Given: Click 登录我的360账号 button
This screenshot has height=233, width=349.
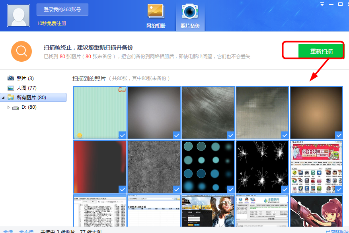Looking at the screenshot, I should point(62,10).
